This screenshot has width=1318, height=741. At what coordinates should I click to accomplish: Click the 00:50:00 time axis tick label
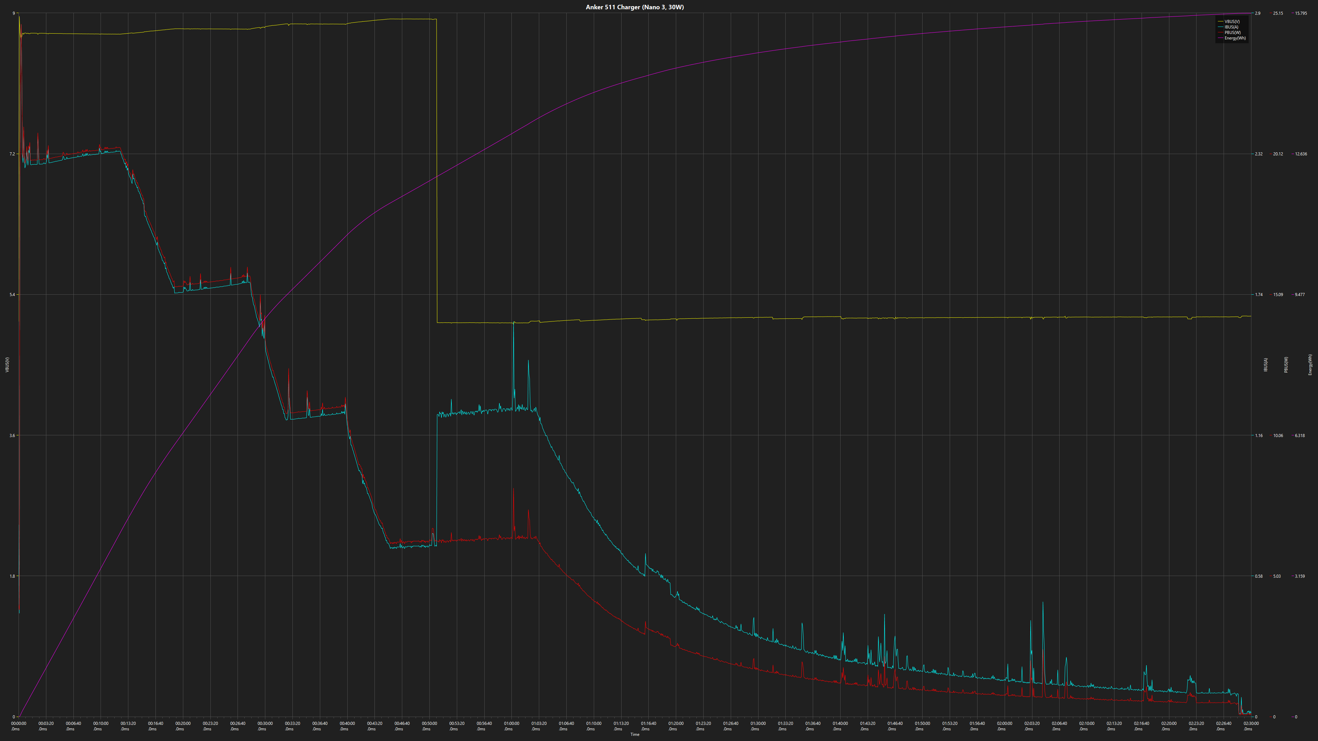[x=429, y=724]
